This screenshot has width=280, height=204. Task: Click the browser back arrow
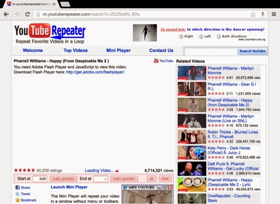[x=6, y=14]
